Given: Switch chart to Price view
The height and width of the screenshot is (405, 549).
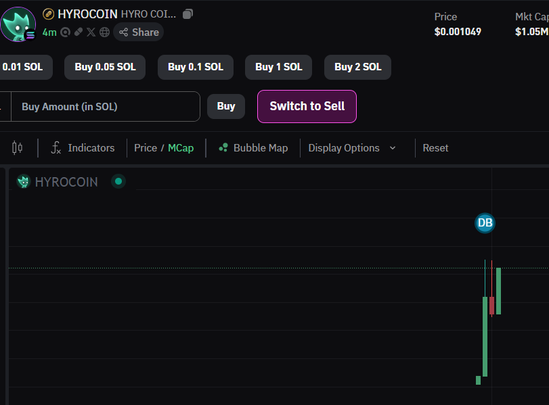Looking at the screenshot, I should pyautogui.click(x=146, y=148).
